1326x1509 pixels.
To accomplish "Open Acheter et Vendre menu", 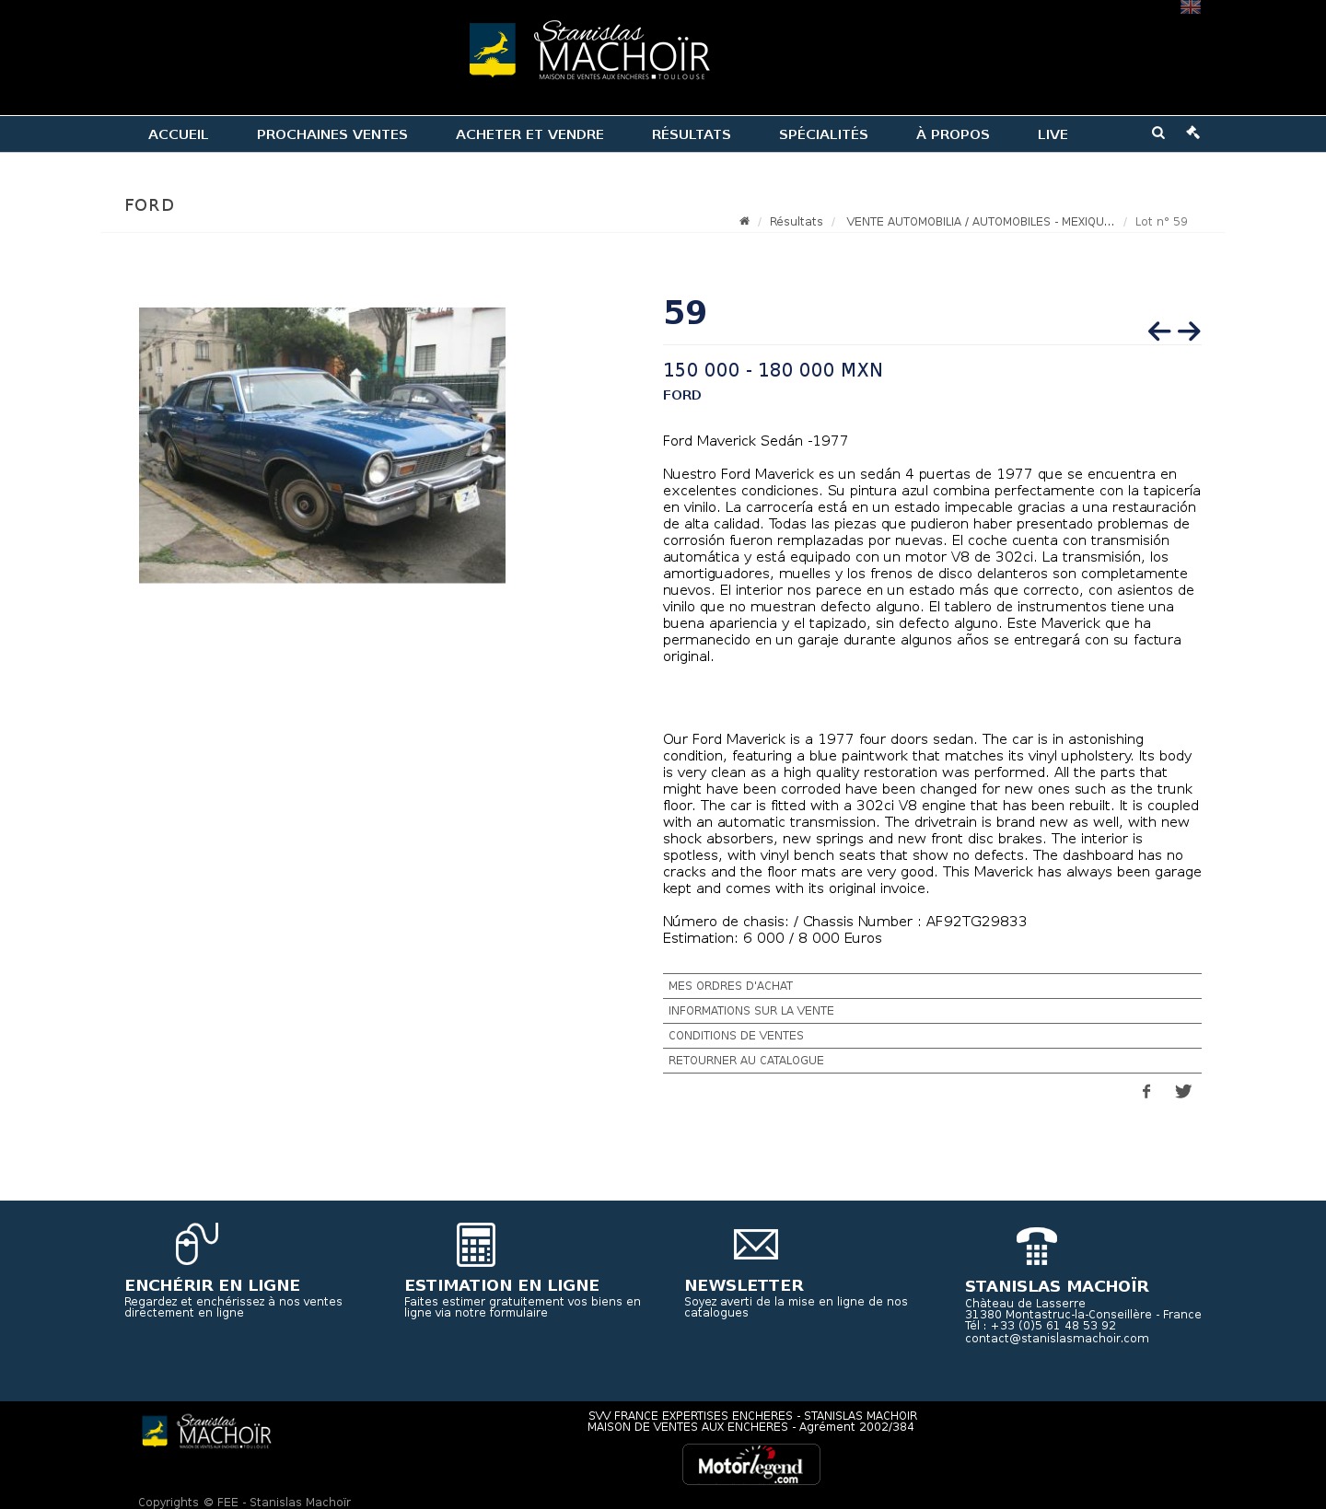I will click(x=529, y=134).
